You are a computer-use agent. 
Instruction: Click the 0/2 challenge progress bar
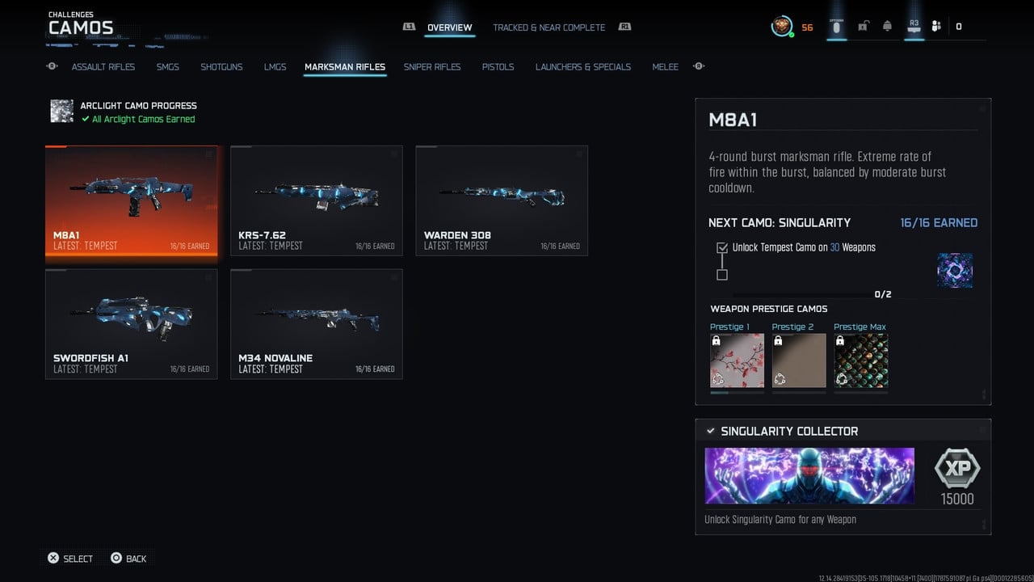804,294
